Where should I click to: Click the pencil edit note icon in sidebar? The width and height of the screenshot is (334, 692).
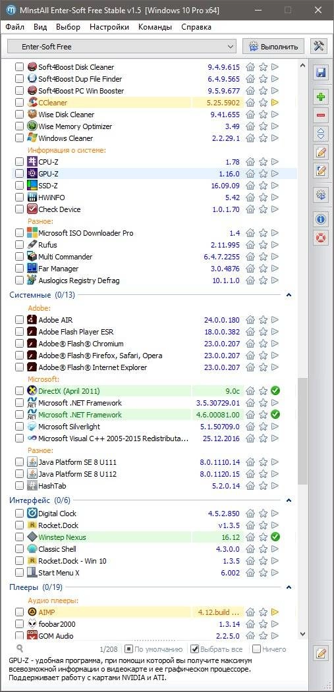(x=321, y=152)
